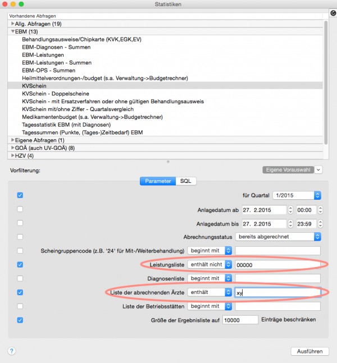The height and width of the screenshot is (363, 337).
Task: Click the 'Anlagedatum bis' date stepper
Action: click(x=290, y=224)
